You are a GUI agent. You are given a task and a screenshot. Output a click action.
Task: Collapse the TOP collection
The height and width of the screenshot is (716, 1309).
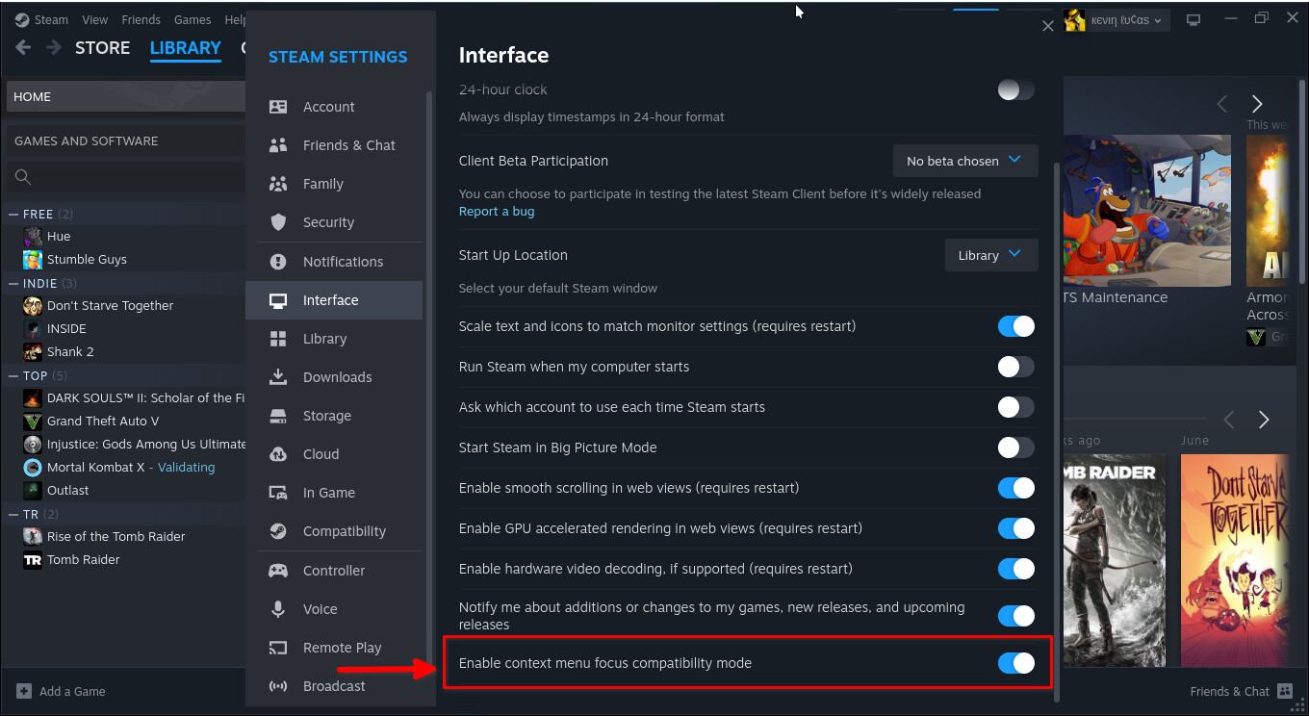[x=13, y=375]
